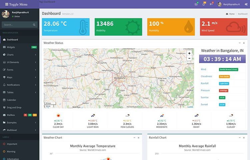Viewport: 250px width, 160px height.
Task: Expand the Multilevel submenu chevron
Action: coord(36,130)
